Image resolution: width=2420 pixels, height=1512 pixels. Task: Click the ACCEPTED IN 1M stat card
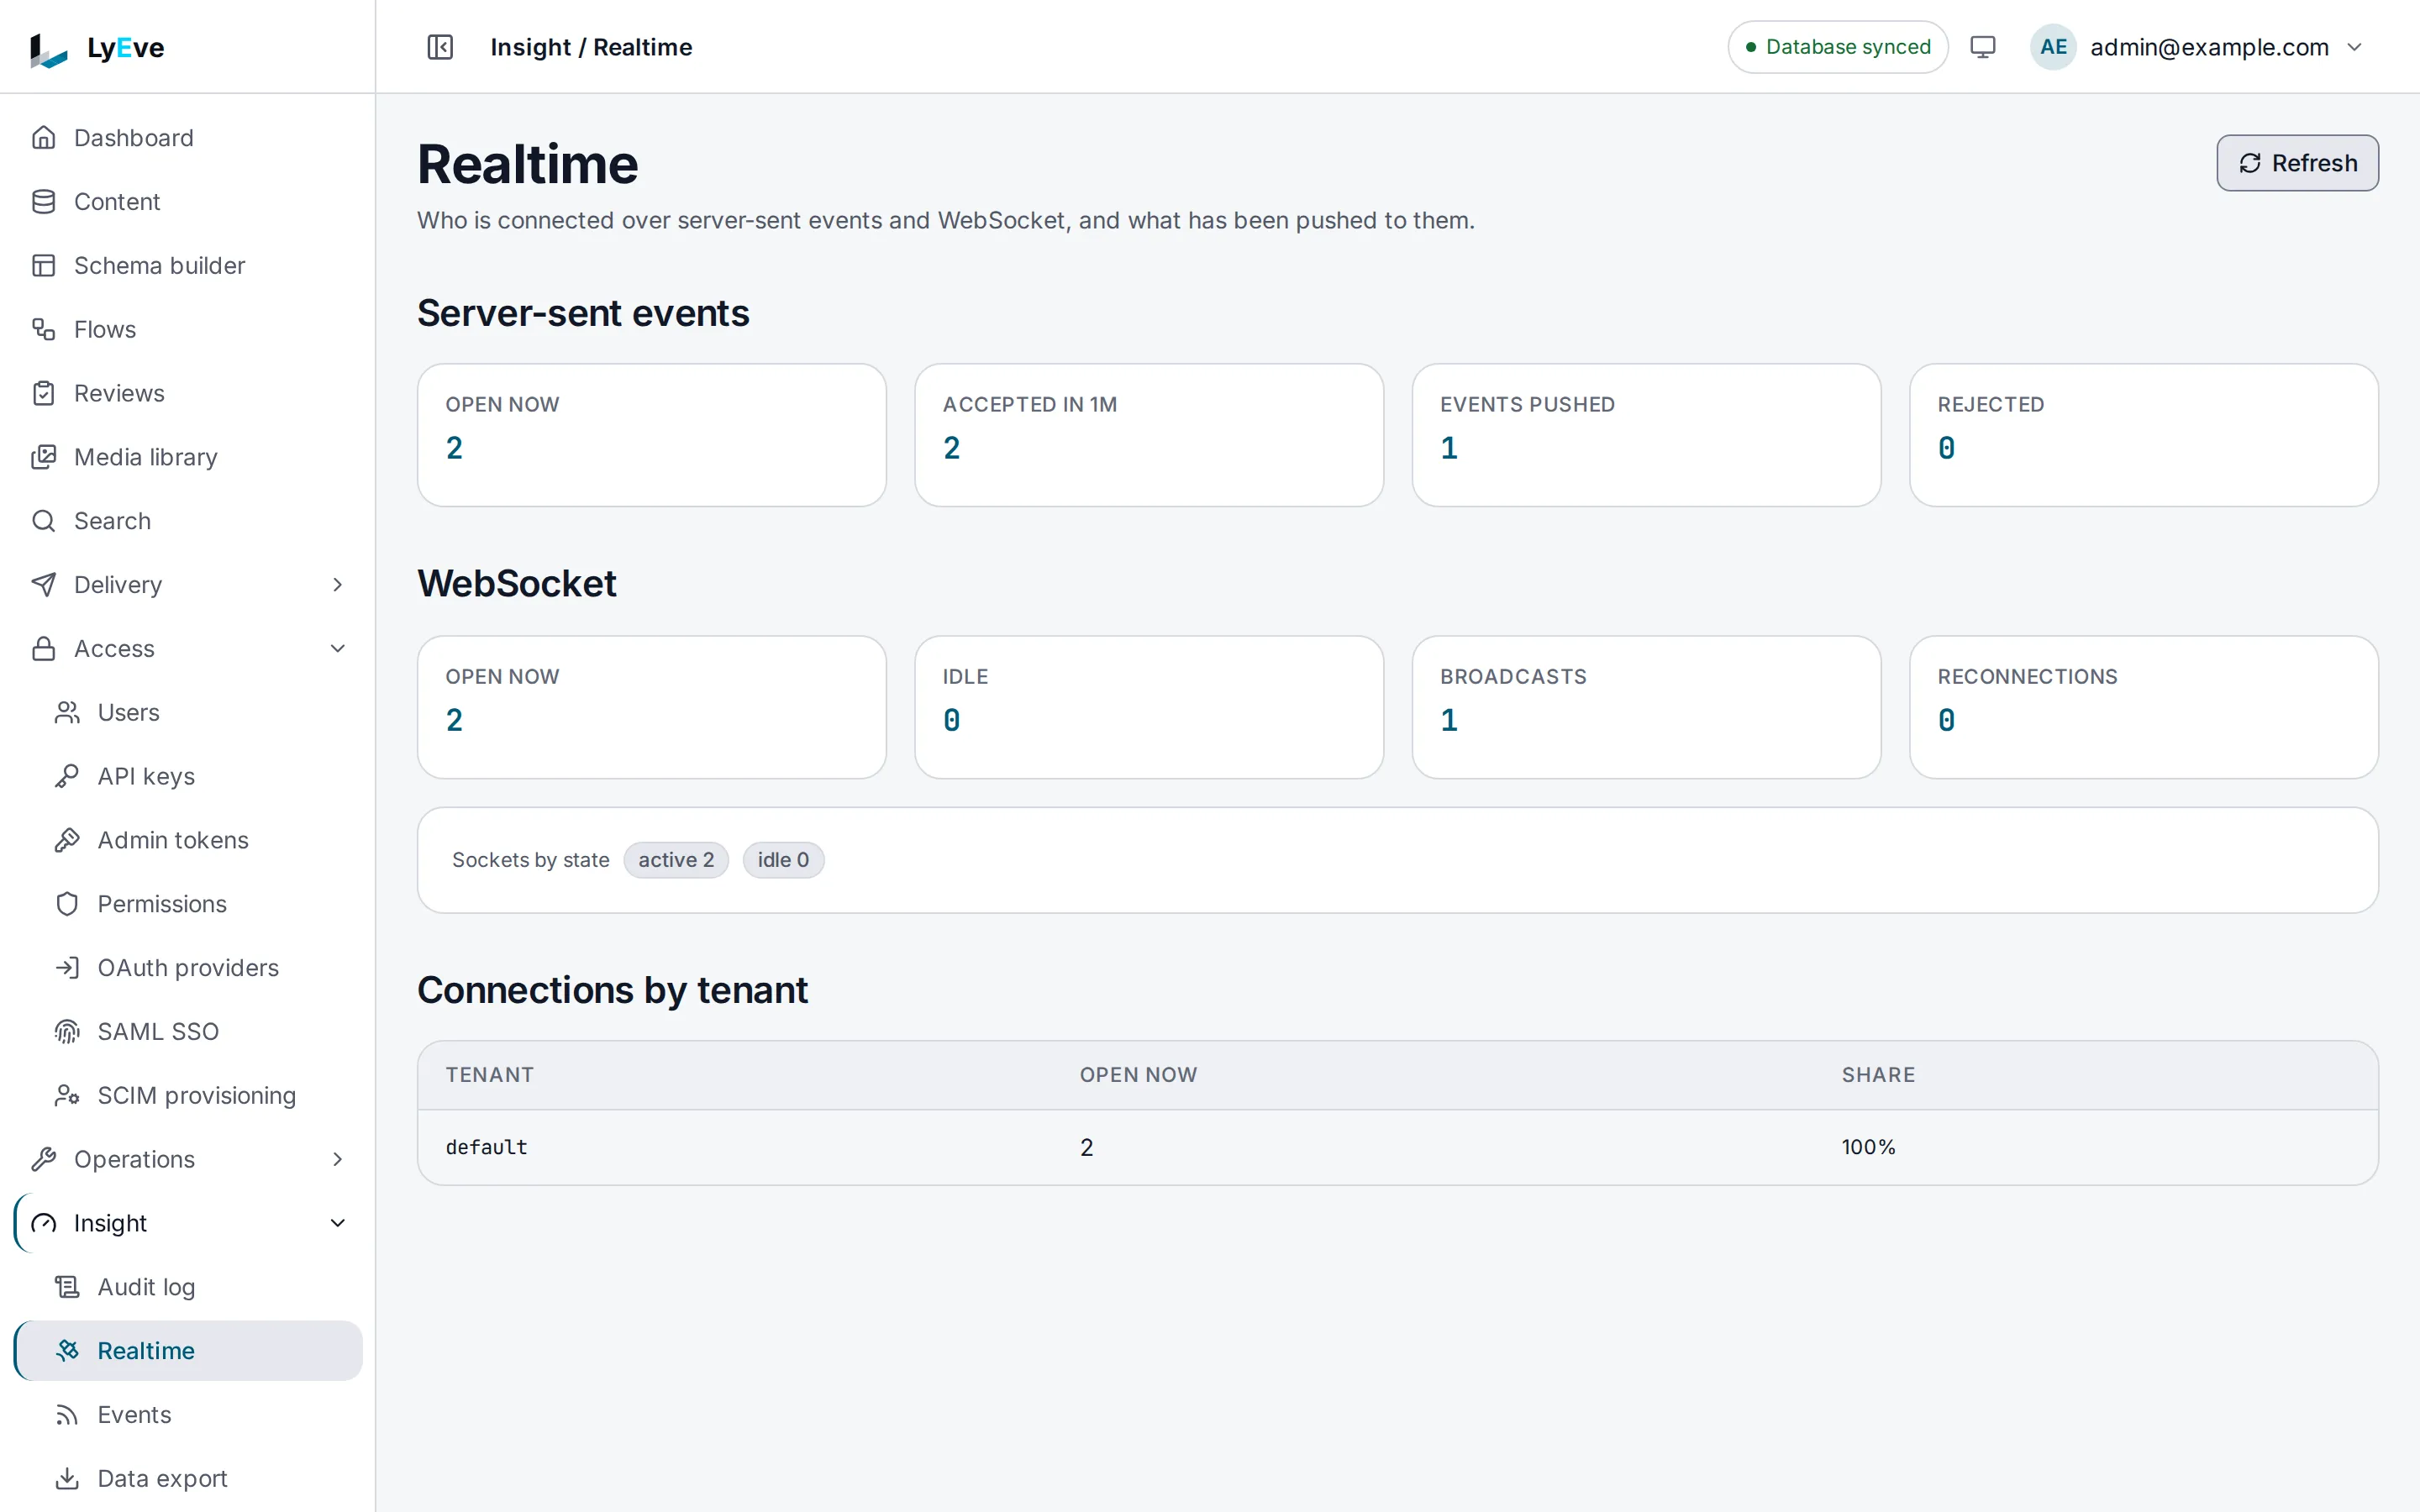(1149, 435)
